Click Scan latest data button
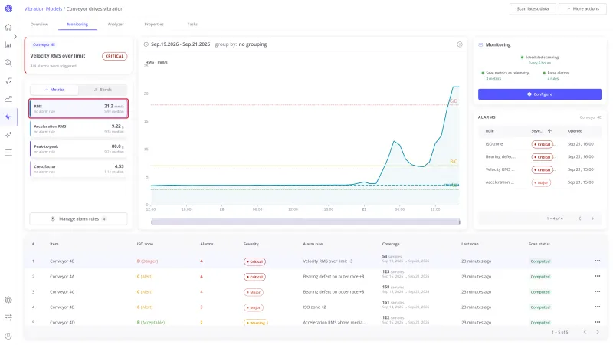Screen dimensions: 613x345 click(533, 8)
